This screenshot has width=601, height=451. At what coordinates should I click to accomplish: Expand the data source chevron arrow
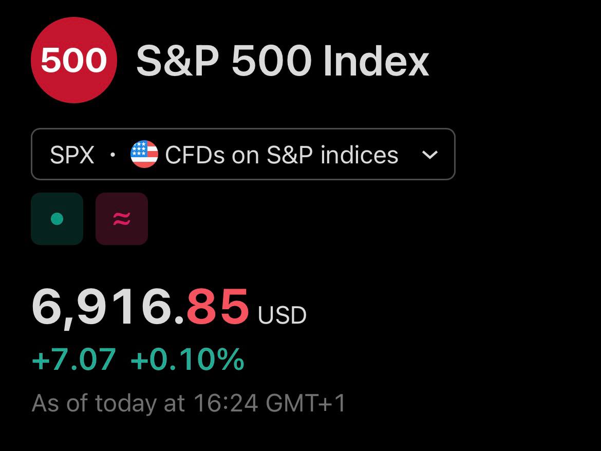click(429, 155)
